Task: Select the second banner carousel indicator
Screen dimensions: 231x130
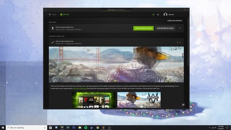Action: point(118,81)
